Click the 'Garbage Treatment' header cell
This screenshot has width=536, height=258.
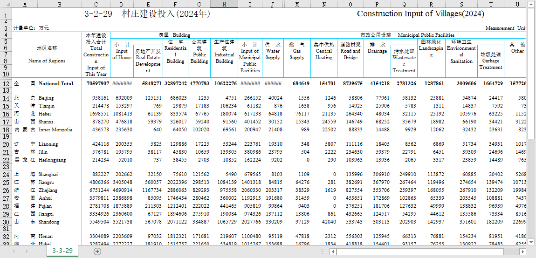(491, 61)
